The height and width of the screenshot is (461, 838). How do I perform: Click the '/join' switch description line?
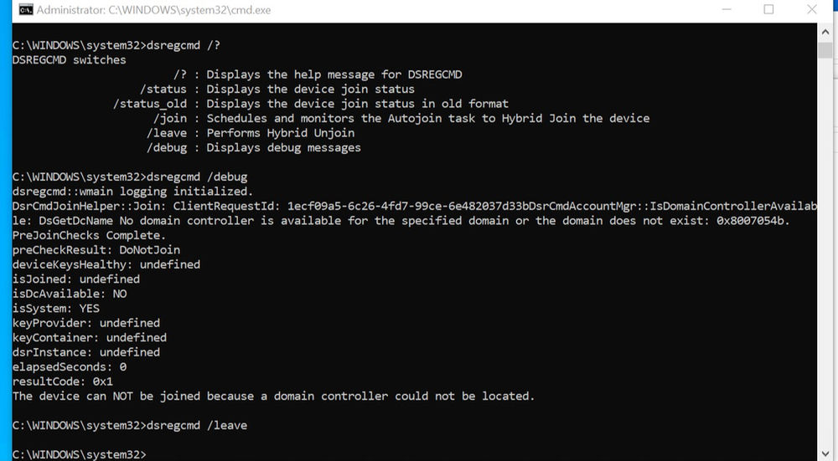point(402,119)
